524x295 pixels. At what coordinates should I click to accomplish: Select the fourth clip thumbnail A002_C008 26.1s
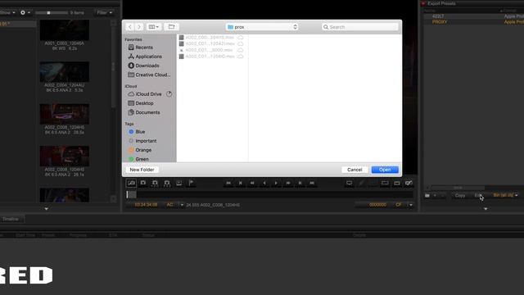point(64,156)
